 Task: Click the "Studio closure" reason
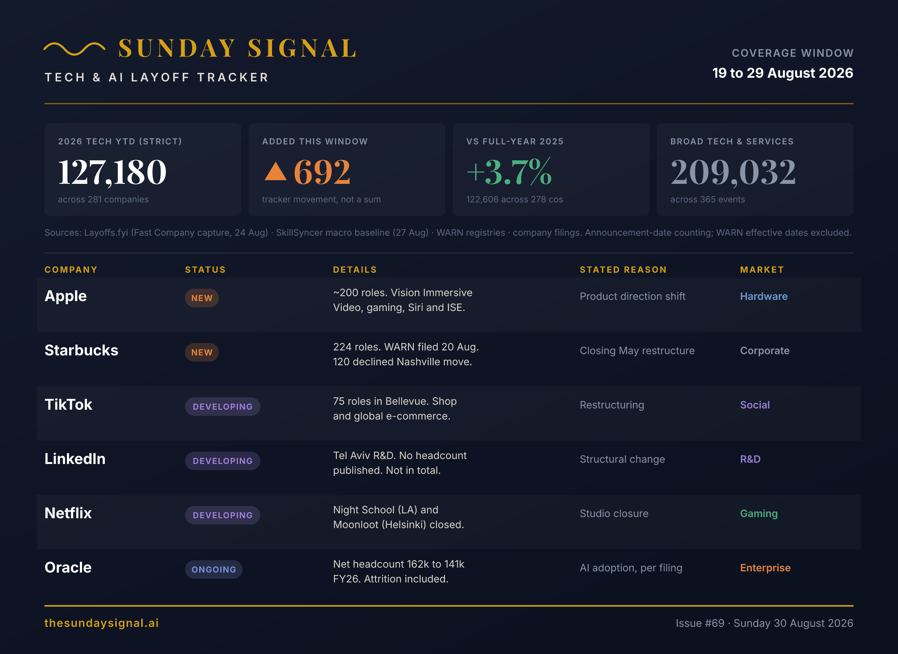614,513
